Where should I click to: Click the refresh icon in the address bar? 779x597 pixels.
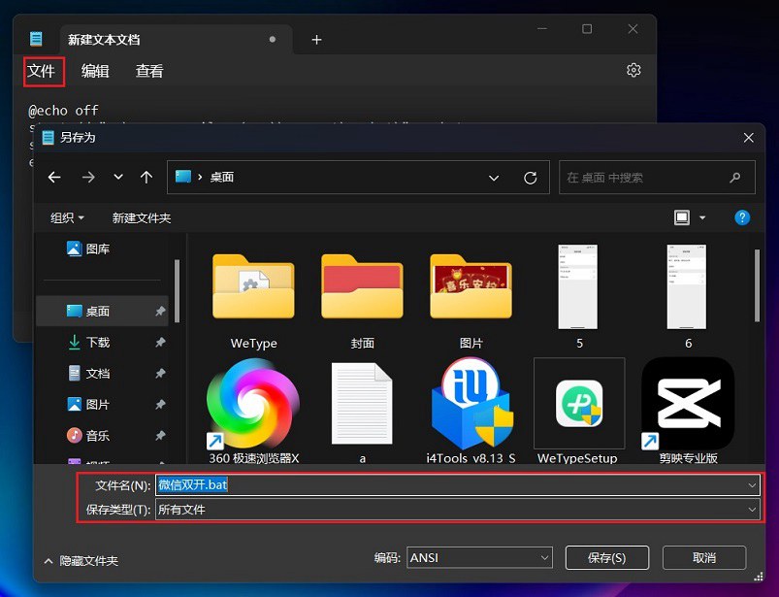[531, 178]
